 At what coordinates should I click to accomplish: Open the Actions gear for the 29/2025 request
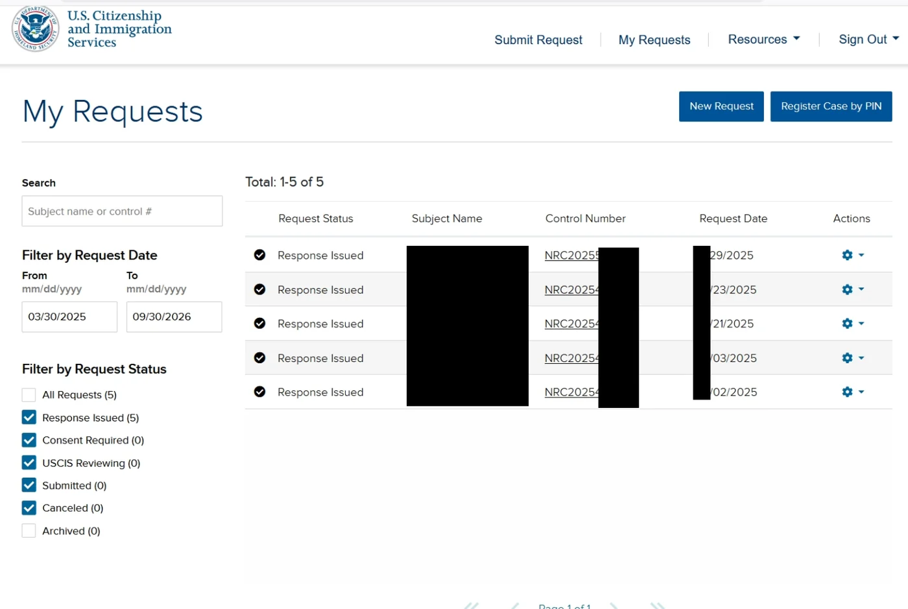[x=852, y=256]
